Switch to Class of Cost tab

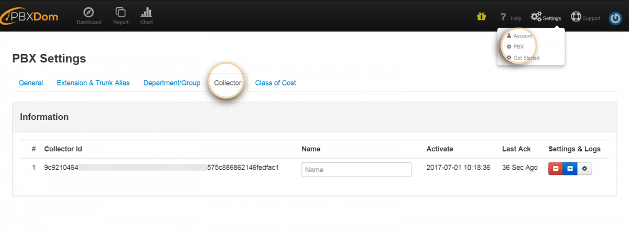pos(275,83)
